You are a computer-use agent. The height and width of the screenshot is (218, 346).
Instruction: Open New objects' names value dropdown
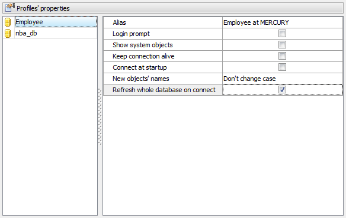283,79
